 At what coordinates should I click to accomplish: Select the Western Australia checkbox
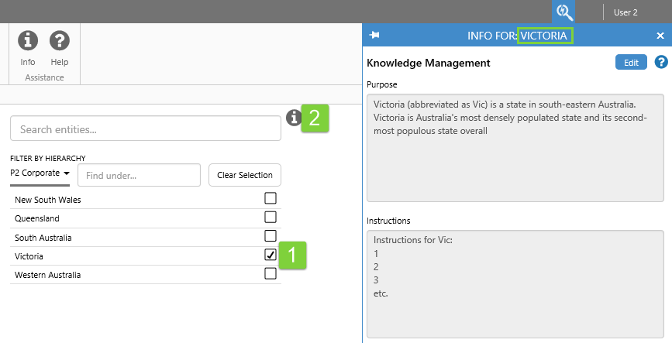click(271, 273)
